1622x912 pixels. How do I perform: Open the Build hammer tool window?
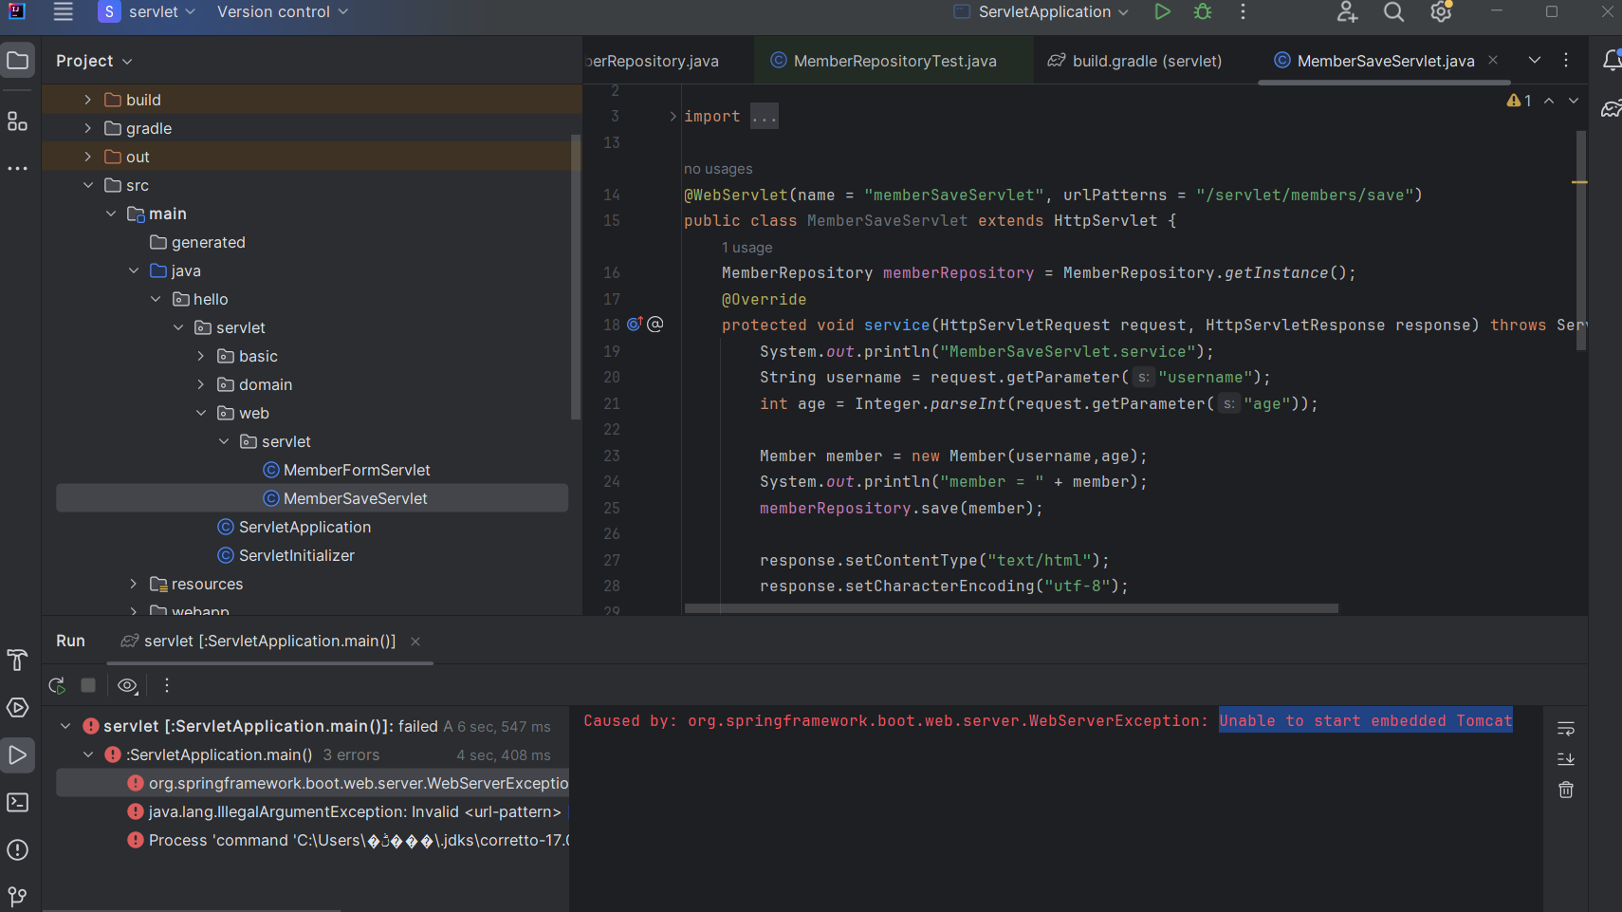(17, 661)
